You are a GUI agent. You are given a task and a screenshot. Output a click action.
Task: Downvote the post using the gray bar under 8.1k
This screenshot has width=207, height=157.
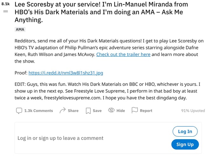[5, 11]
